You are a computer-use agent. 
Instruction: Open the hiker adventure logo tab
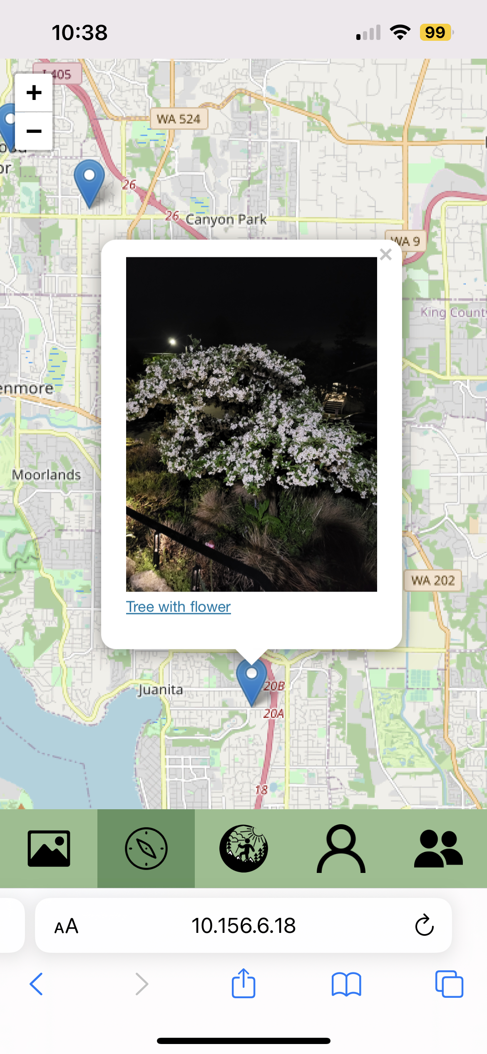coord(243,848)
